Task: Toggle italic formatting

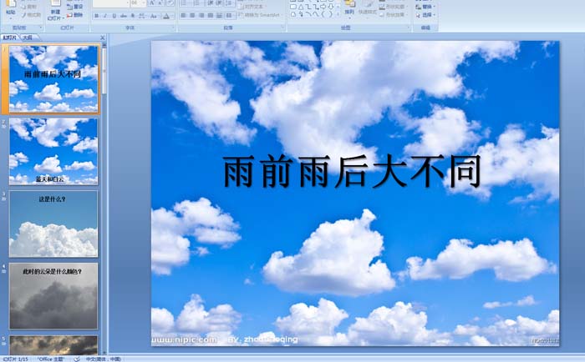Action: (x=105, y=16)
